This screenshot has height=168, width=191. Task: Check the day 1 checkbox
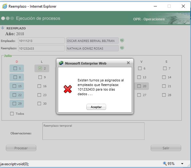pos(15,68)
